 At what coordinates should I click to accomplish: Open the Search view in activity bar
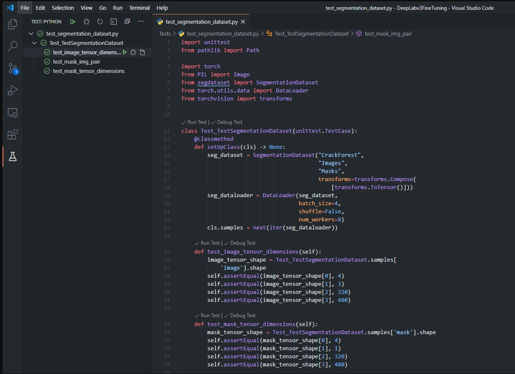pyautogui.click(x=13, y=46)
